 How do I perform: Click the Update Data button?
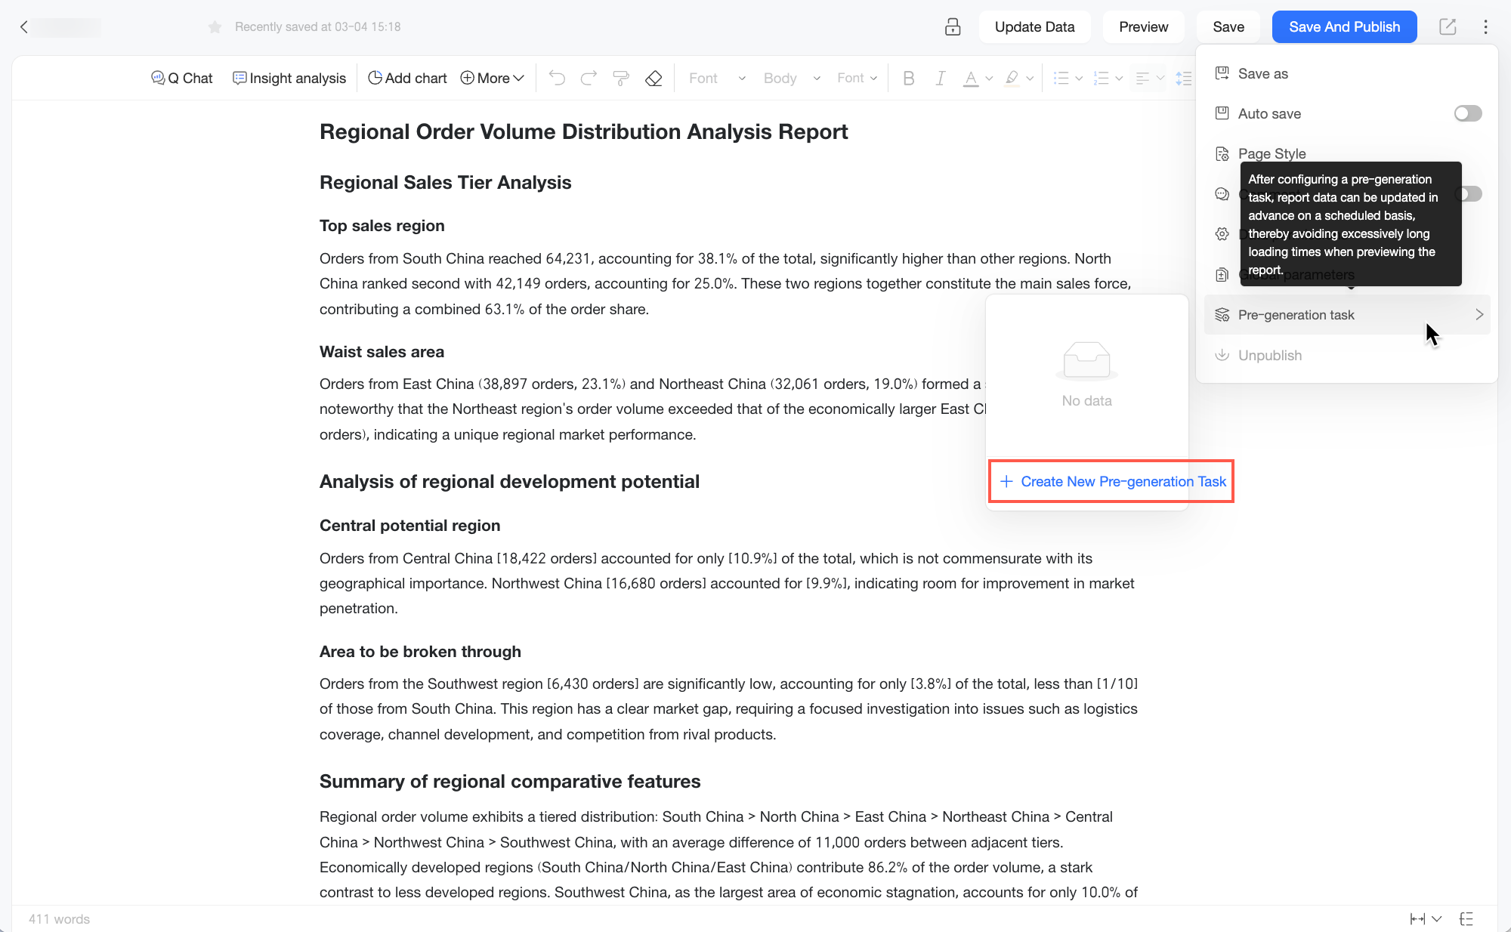point(1034,27)
